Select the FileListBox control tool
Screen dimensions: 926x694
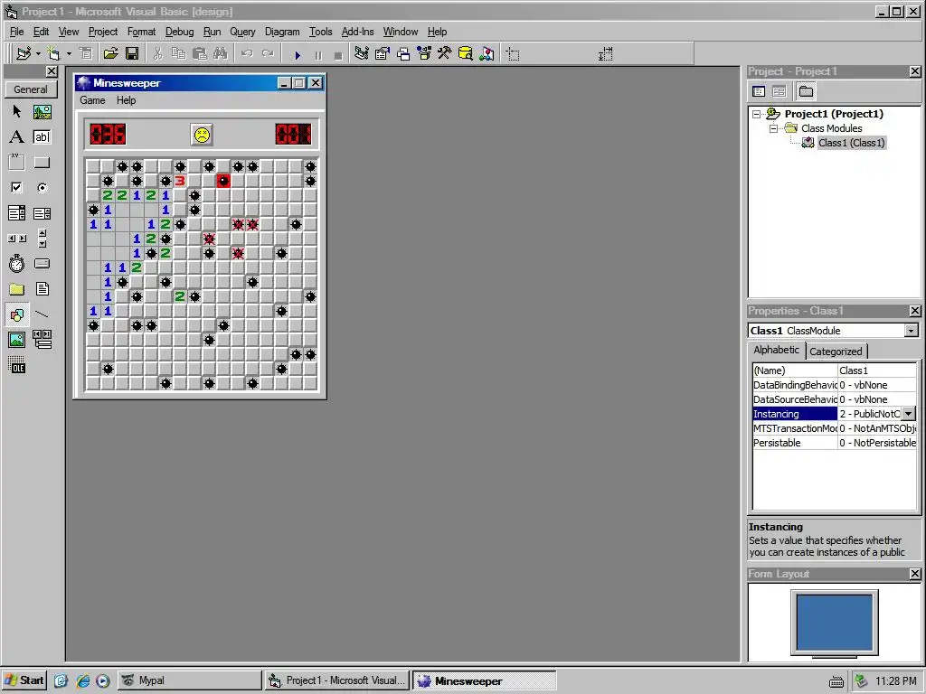pos(42,289)
